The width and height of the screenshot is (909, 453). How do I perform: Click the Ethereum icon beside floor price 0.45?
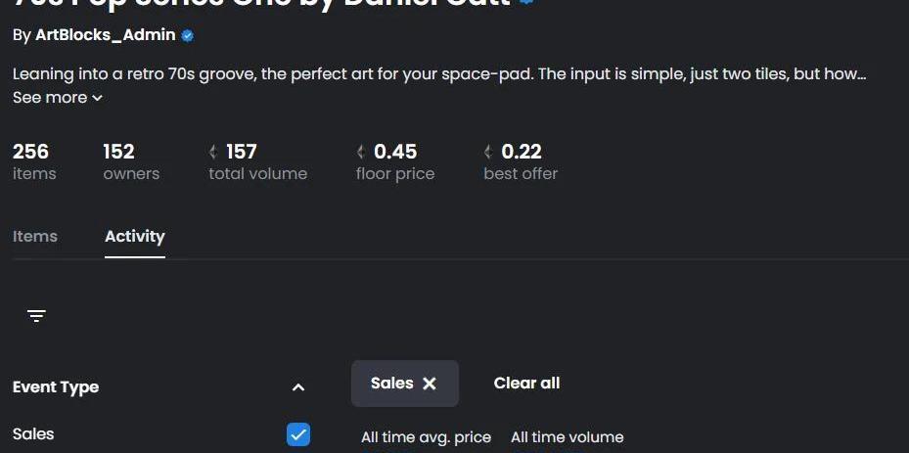(x=361, y=152)
